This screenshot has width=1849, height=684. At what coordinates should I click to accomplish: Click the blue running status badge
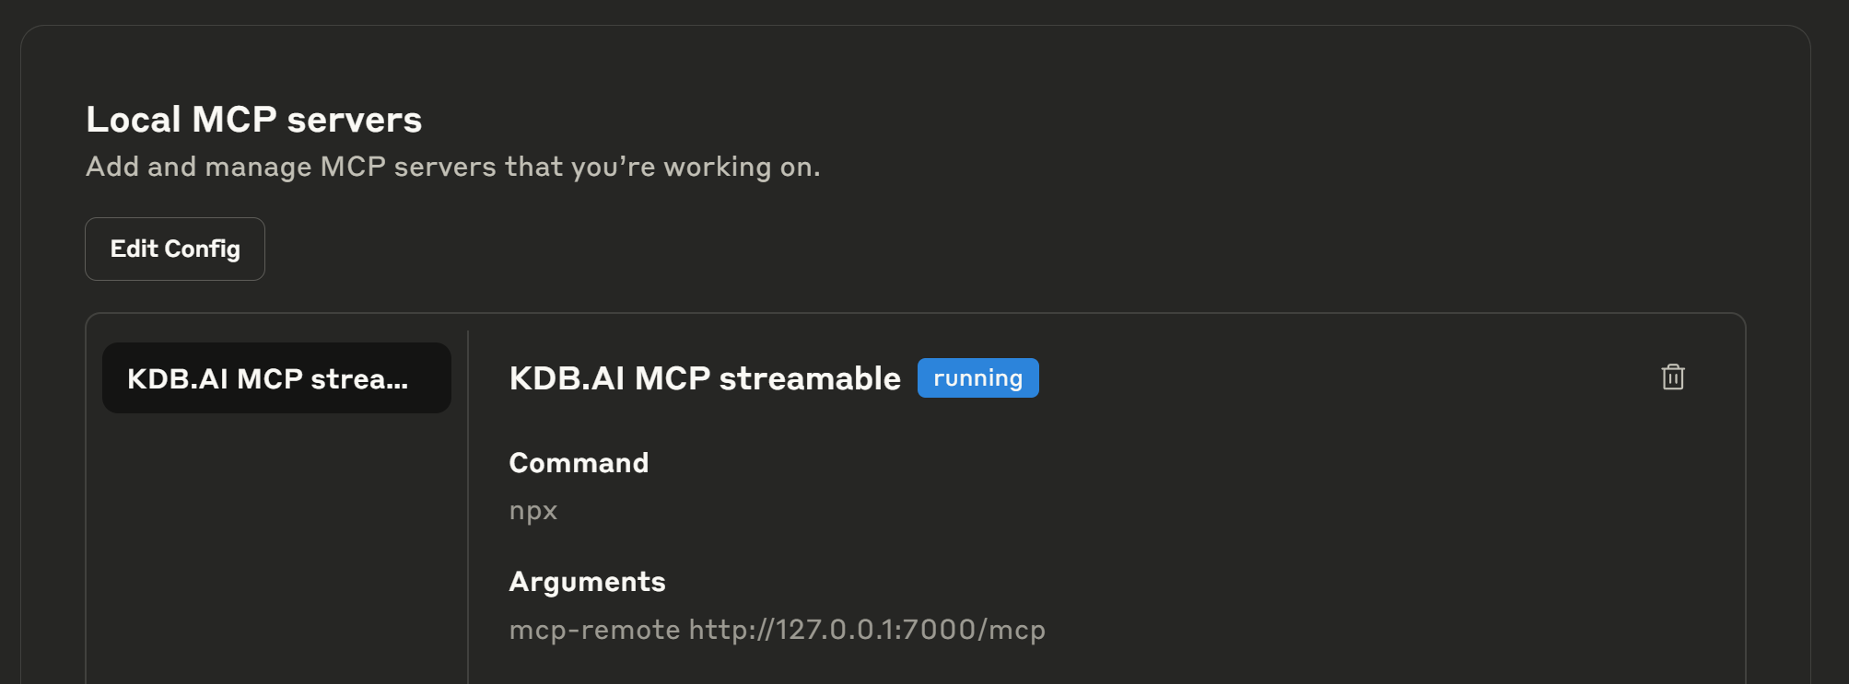(x=977, y=378)
